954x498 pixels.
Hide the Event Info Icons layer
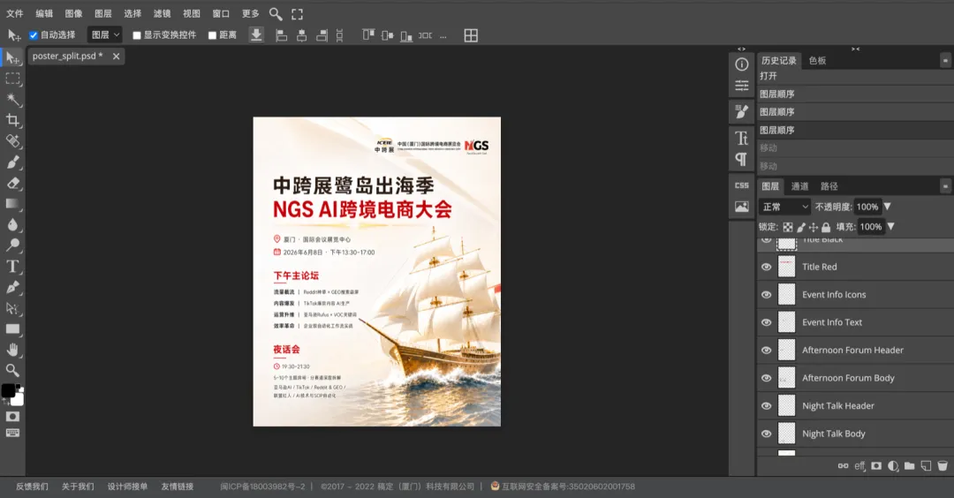767,294
